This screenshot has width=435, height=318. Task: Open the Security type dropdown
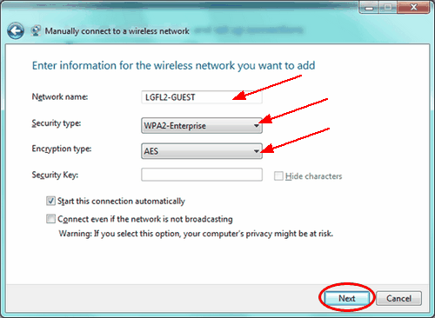pyautogui.click(x=202, y=125)
